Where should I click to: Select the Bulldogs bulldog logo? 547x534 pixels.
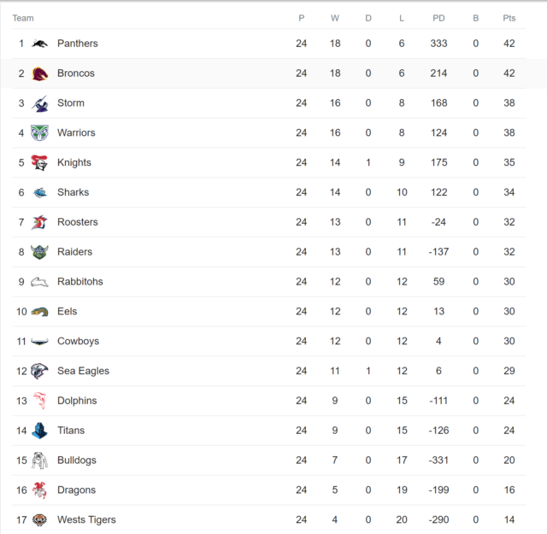39,461
